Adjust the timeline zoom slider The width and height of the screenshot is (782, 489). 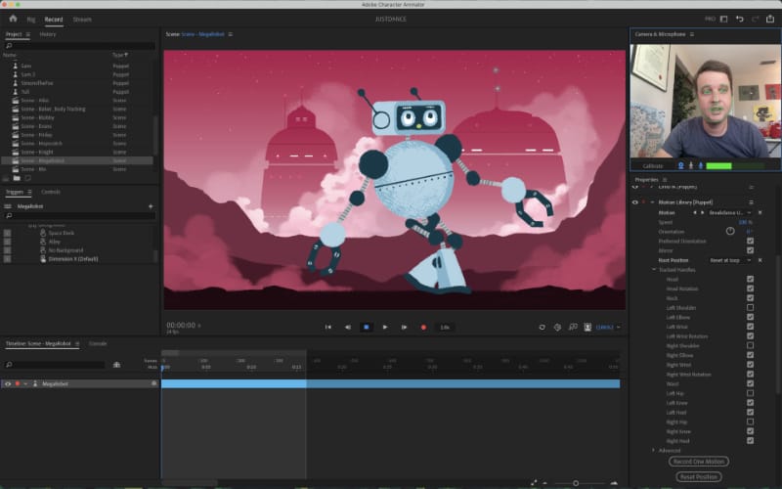576,483
